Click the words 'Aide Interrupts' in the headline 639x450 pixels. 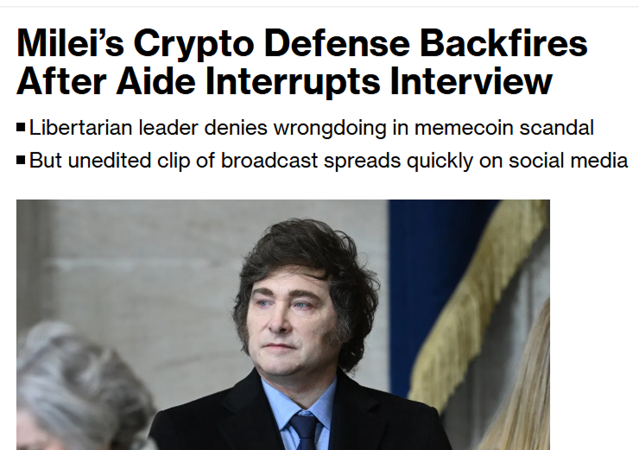click(248, 81)
